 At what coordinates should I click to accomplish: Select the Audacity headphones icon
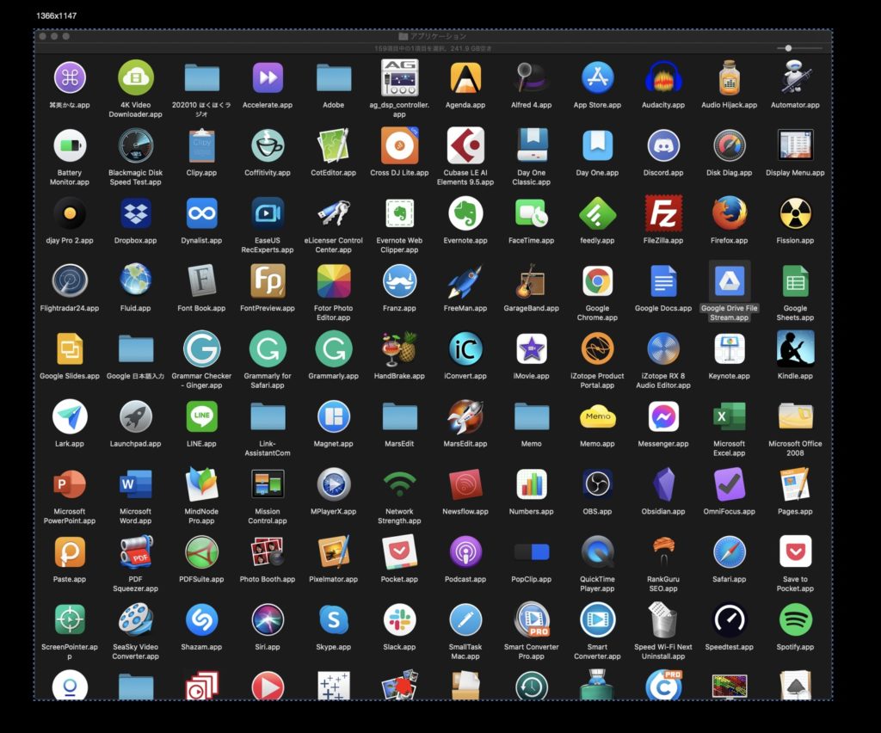click(x=663, y=77)
